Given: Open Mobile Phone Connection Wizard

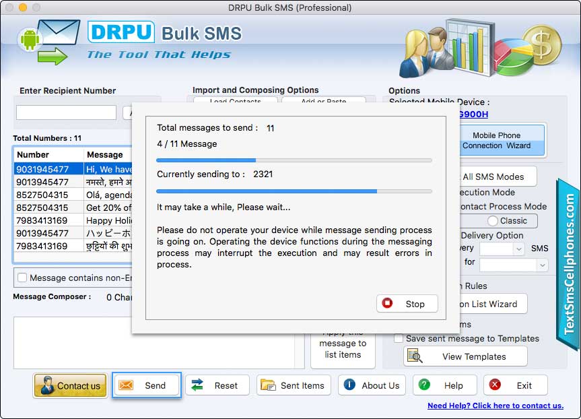Looking at the screenshot, I should [502, 140].
